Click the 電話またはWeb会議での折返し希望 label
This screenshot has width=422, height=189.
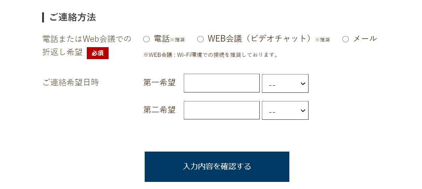pos(87,39)
